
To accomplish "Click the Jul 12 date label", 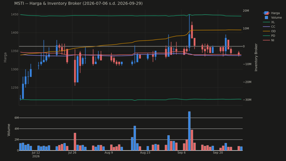I will [x=36, y=153].
